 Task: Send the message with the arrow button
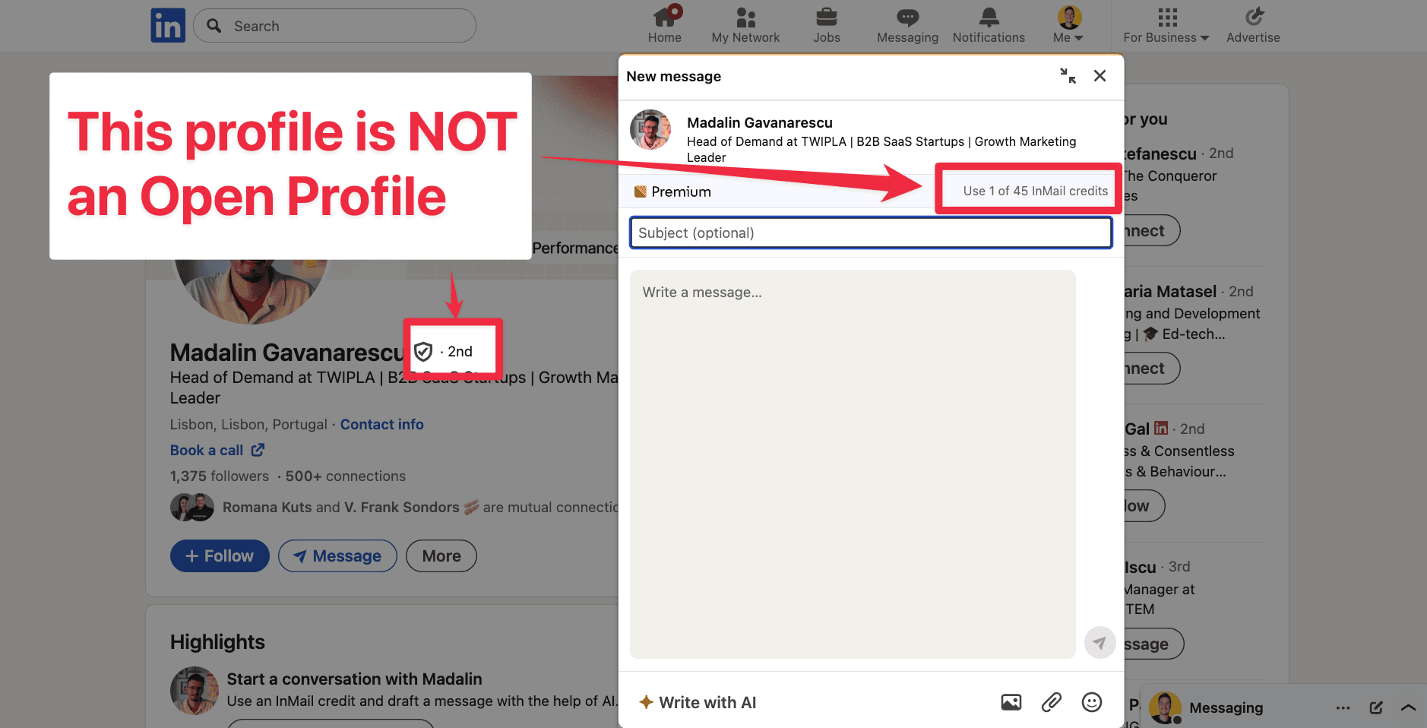tap(1100, 643)
